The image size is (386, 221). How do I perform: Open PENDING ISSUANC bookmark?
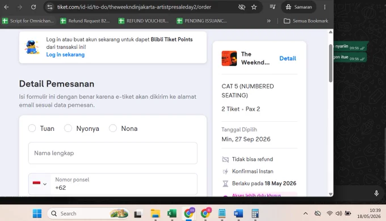tap(202, 21)
